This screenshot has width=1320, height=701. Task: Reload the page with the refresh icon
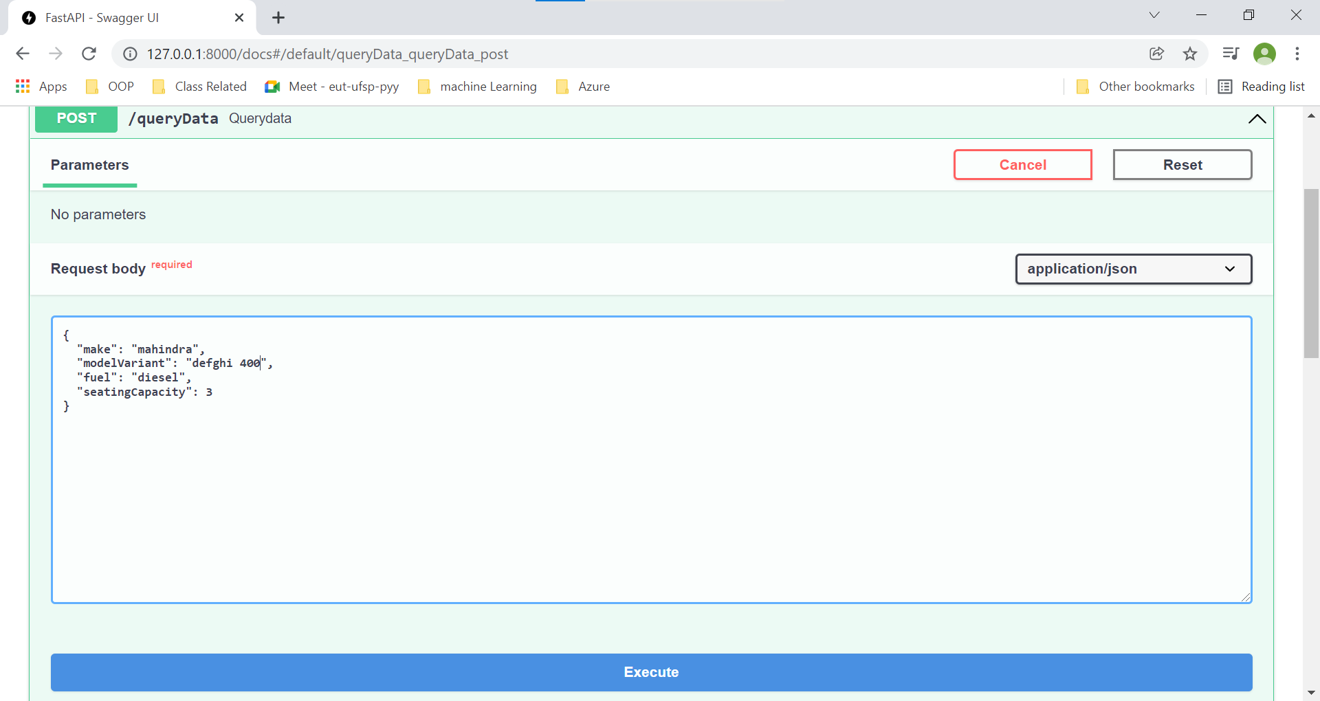89,54
